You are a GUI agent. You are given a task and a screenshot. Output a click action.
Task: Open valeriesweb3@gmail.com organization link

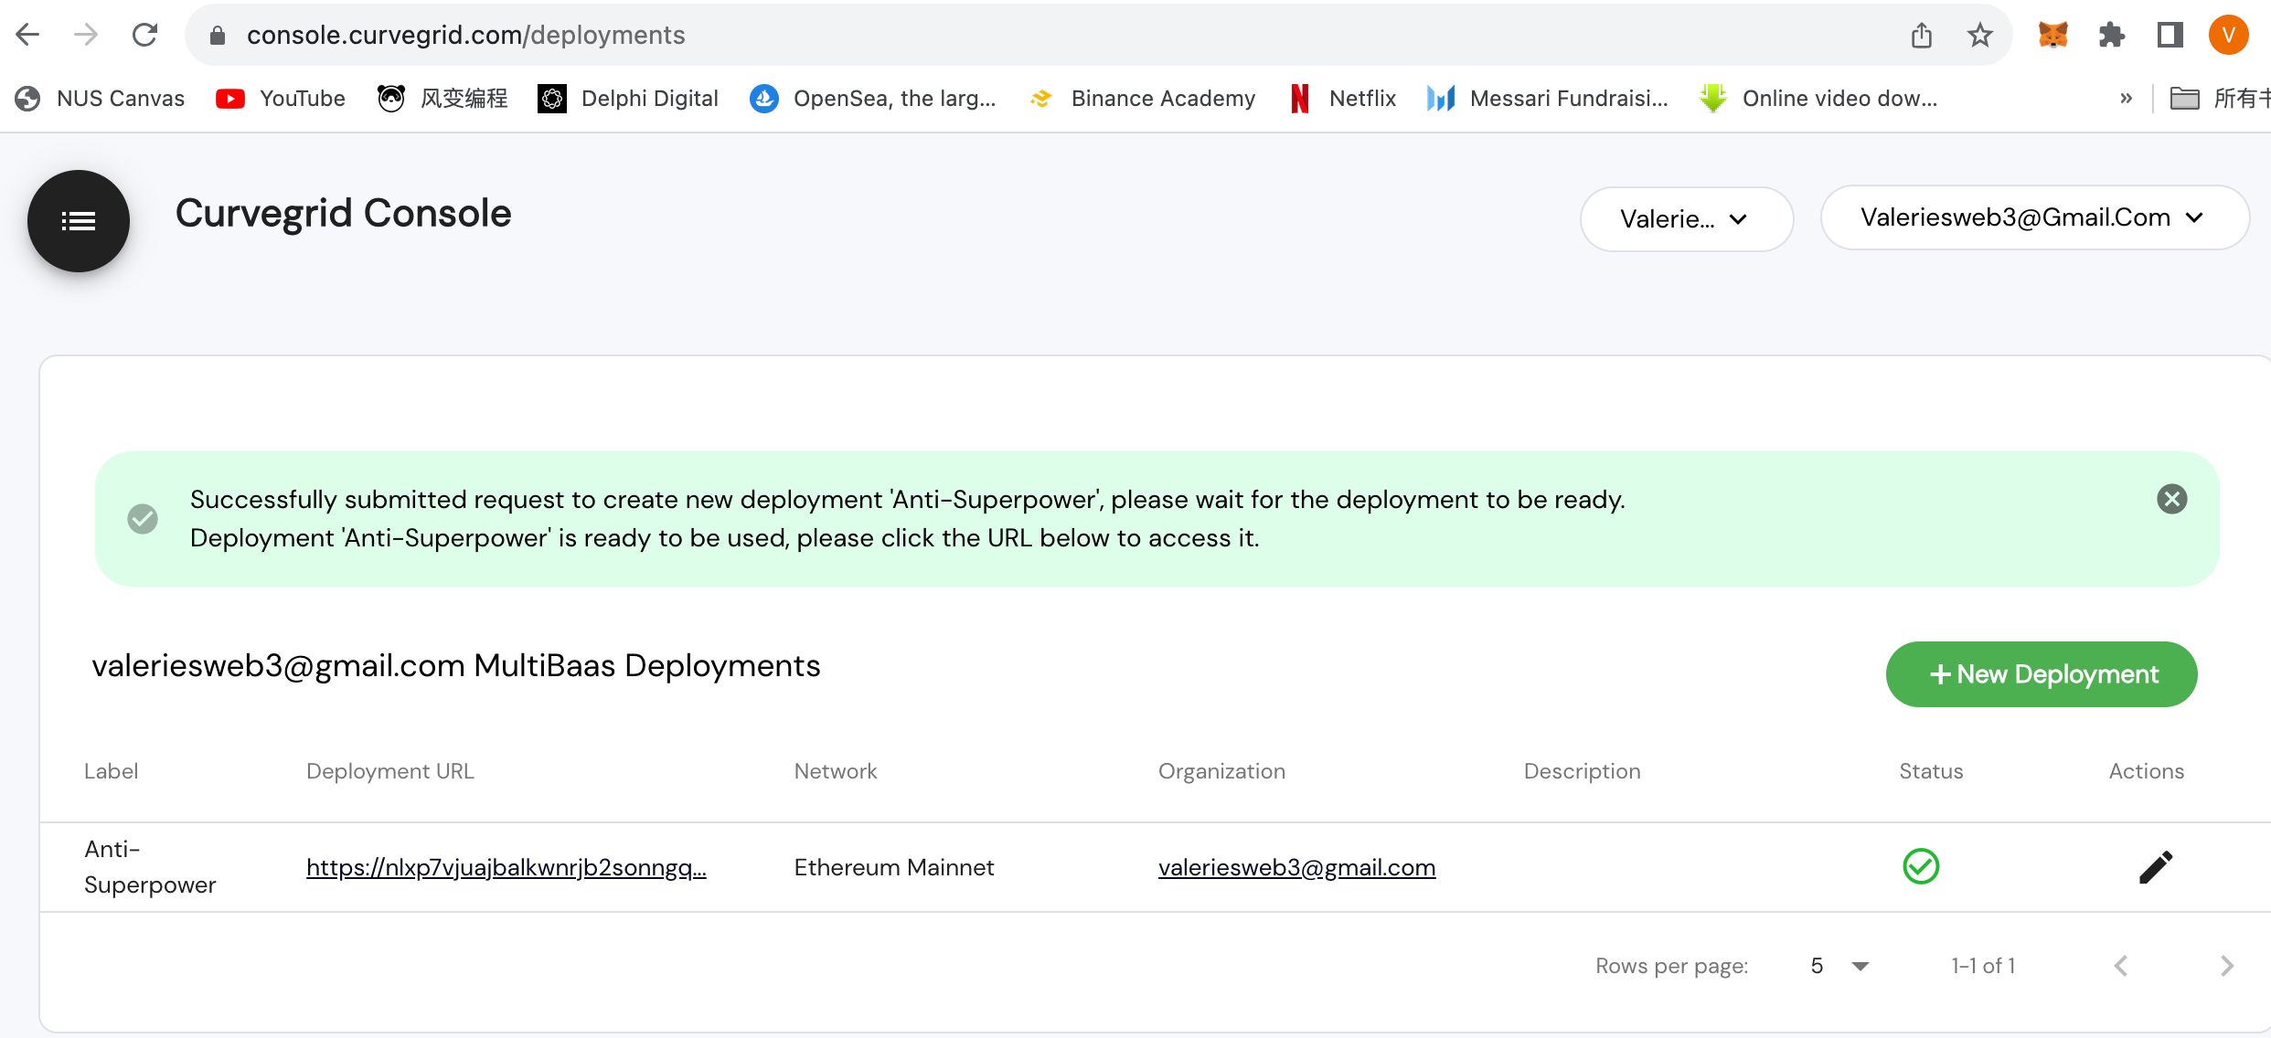coord(1296,867)
